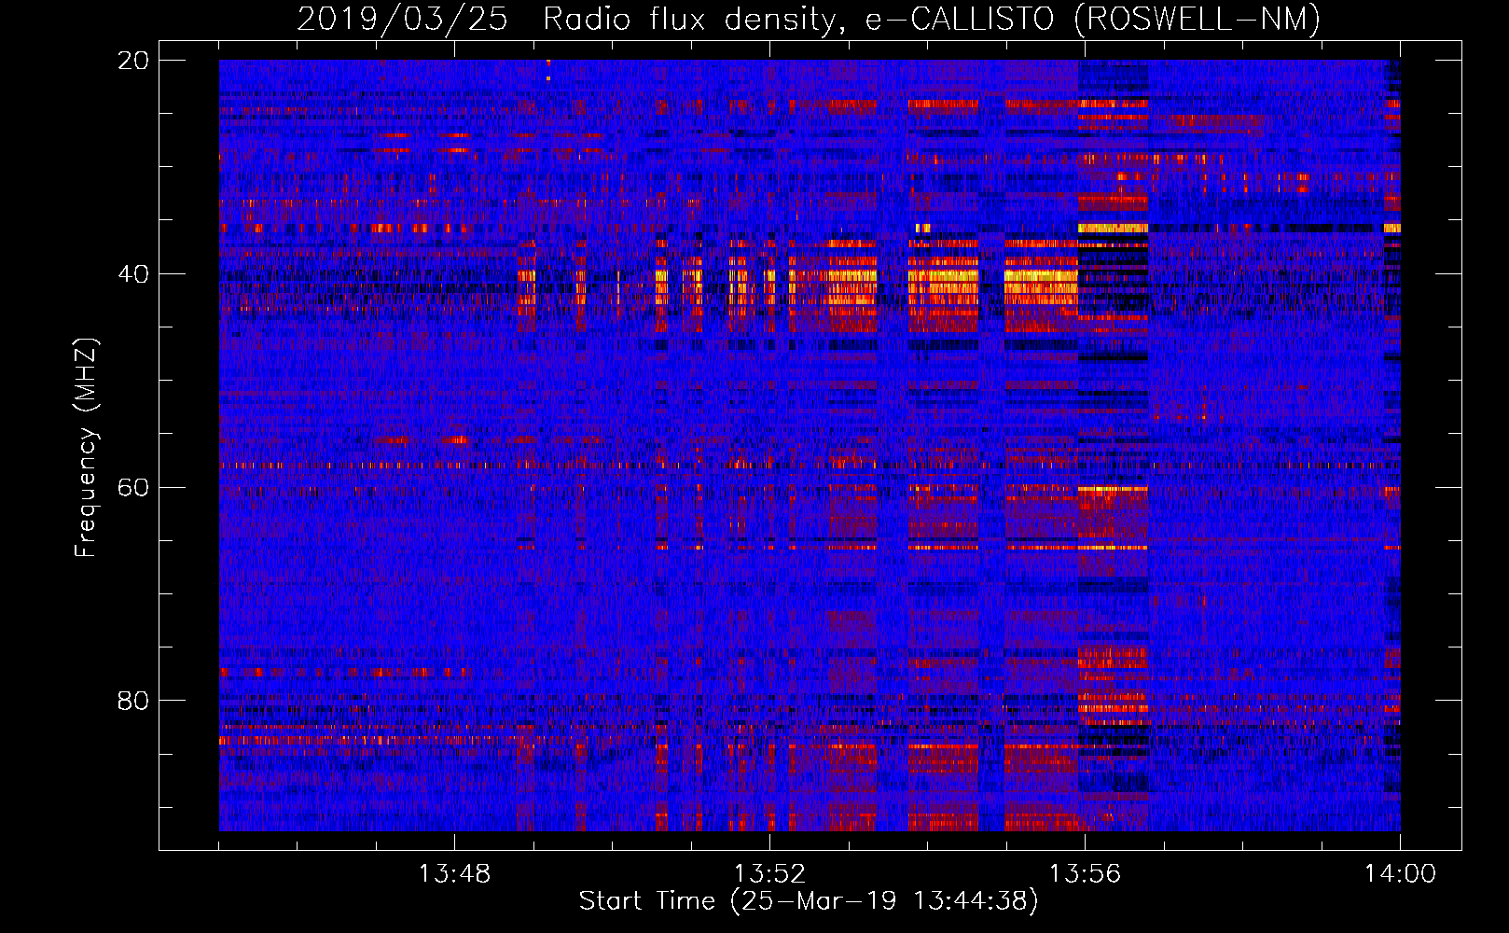This screenshot has height=933, width=1509.
Task: Click the frequency tick label '20'
Action: (133, 61)
